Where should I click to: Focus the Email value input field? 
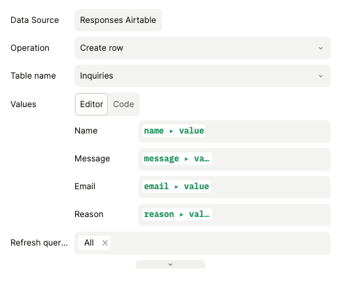coord(234,187)
